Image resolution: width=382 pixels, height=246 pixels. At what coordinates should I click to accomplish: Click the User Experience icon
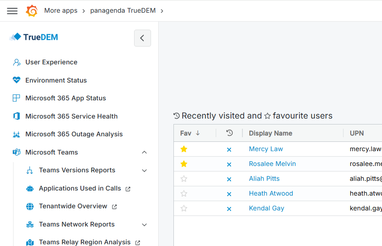point(16,62)
